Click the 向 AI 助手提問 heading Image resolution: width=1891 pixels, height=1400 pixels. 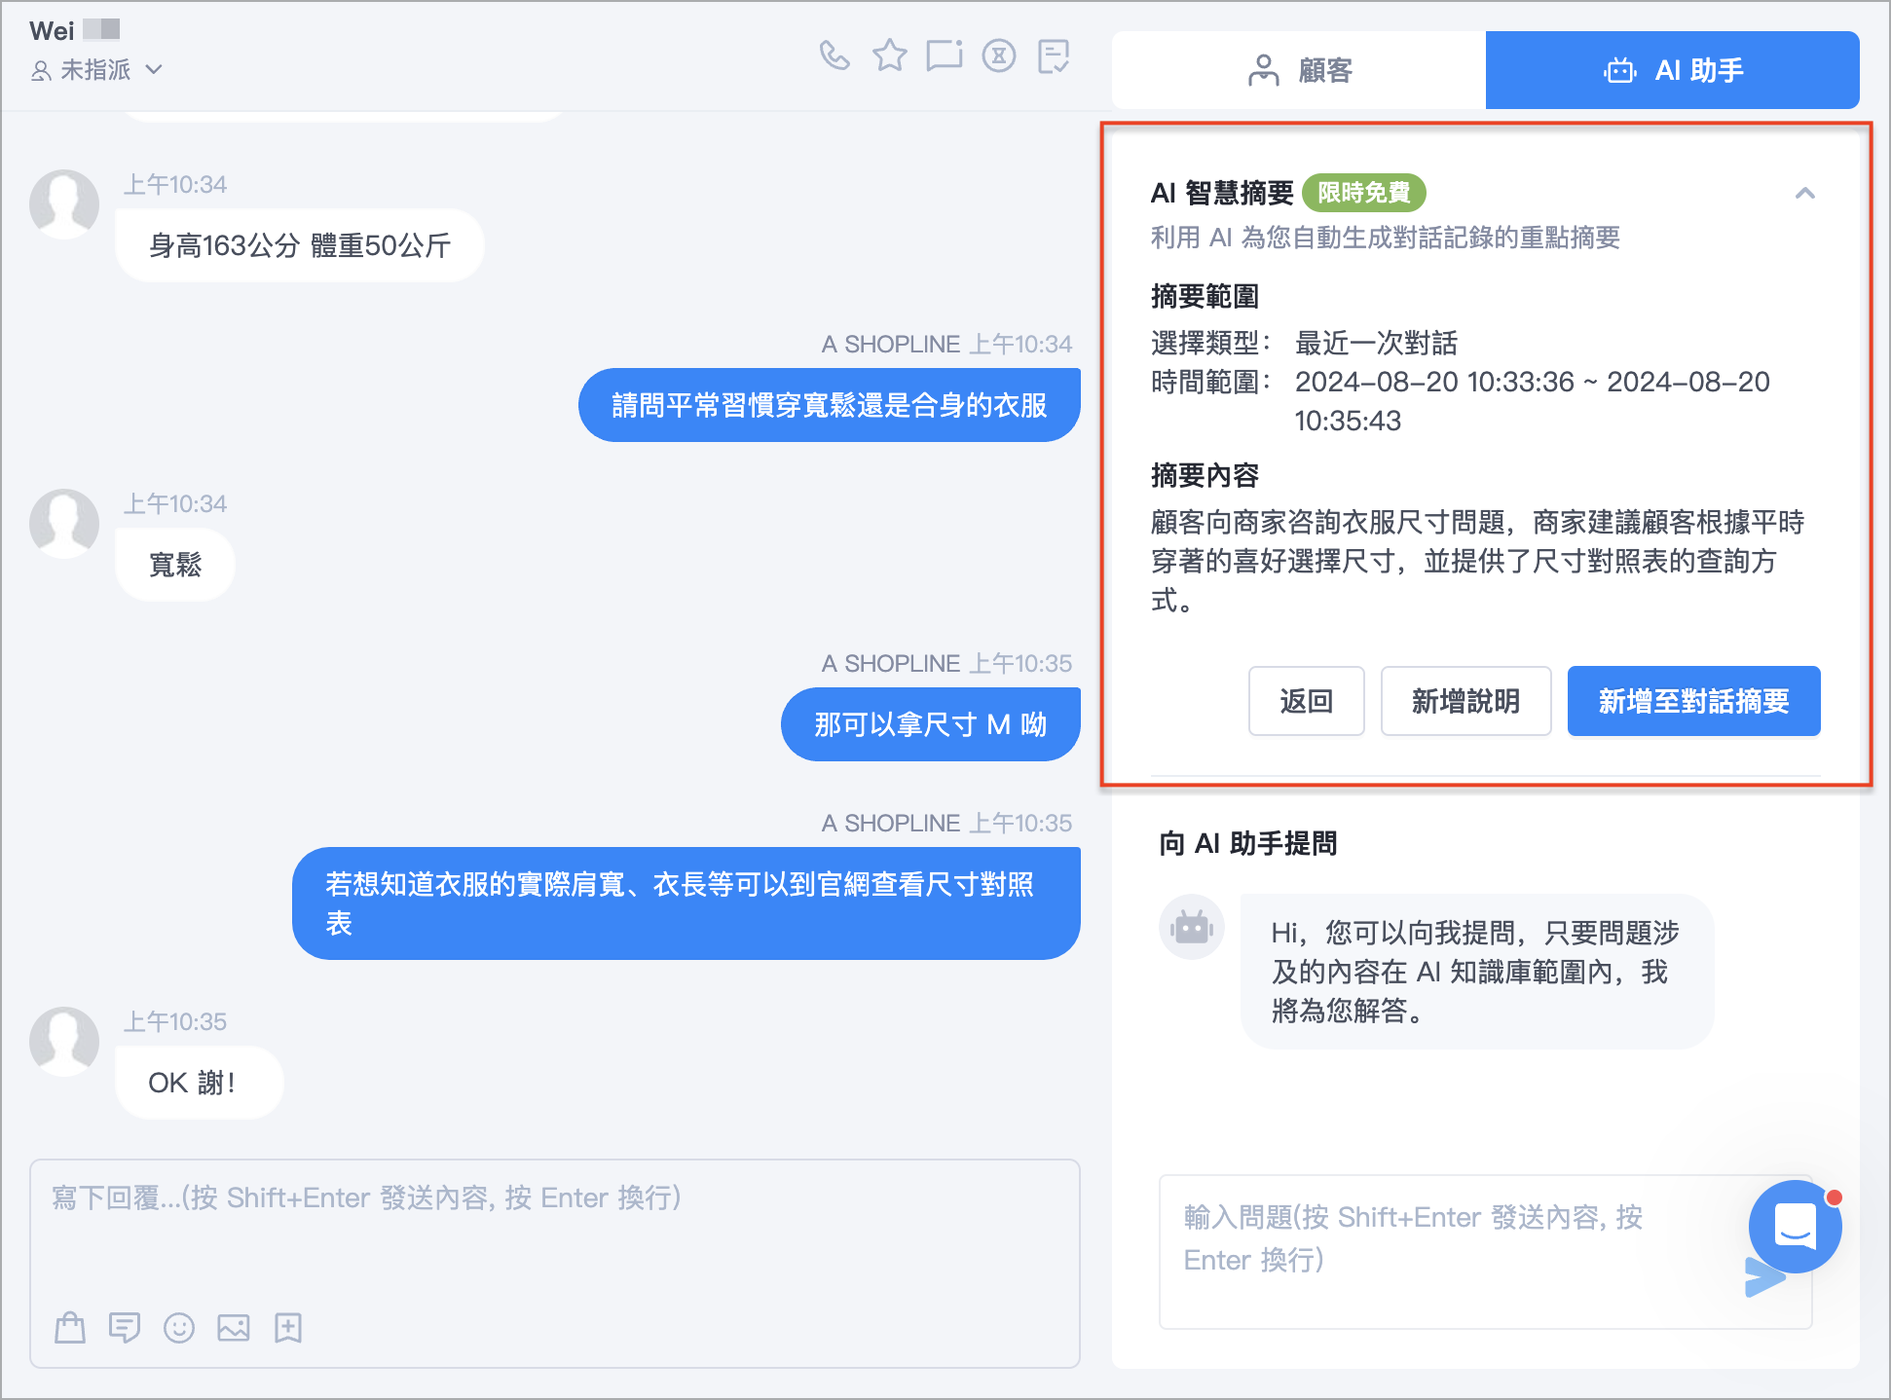1248,843
